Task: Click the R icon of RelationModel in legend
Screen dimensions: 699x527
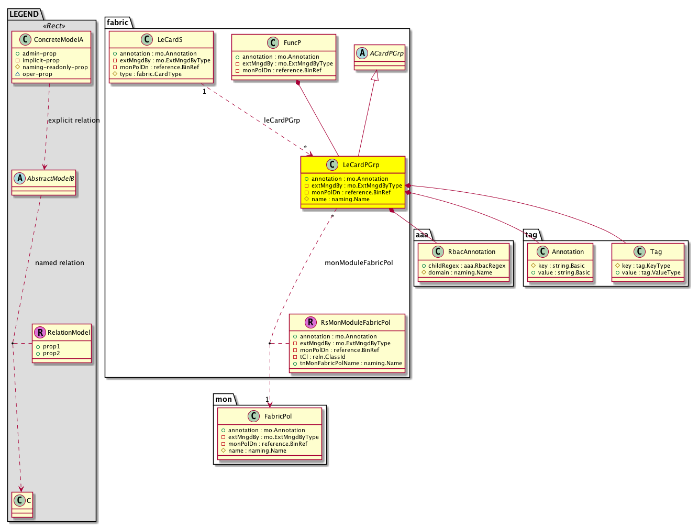Action: 40,333
